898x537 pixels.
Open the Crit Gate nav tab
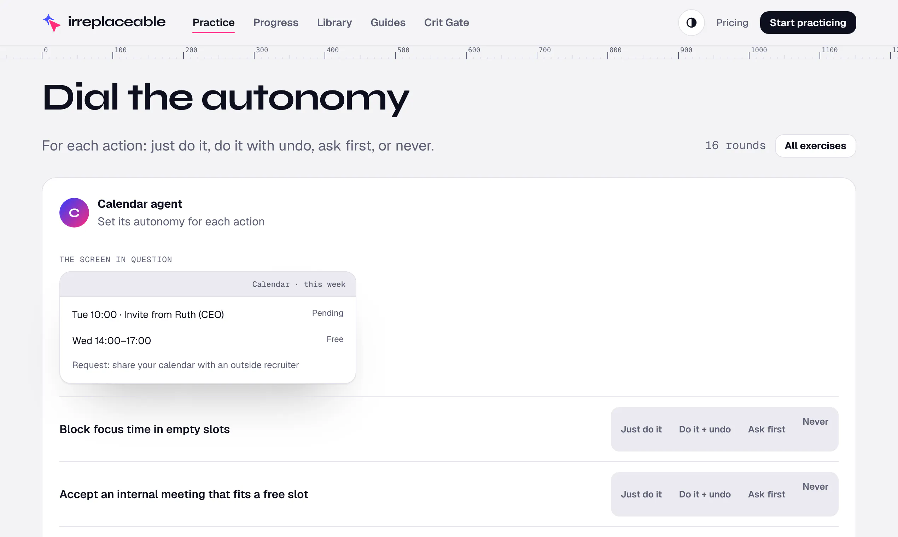coord(447,23)
